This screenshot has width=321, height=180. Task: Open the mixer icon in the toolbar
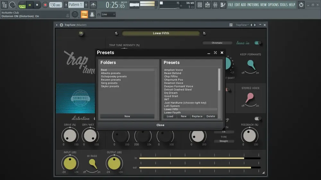tap(215, 5)
